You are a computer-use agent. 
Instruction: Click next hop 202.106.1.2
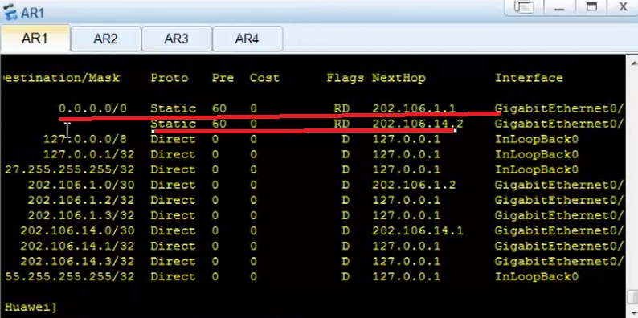pyautogui.click(x=414, y=185)
